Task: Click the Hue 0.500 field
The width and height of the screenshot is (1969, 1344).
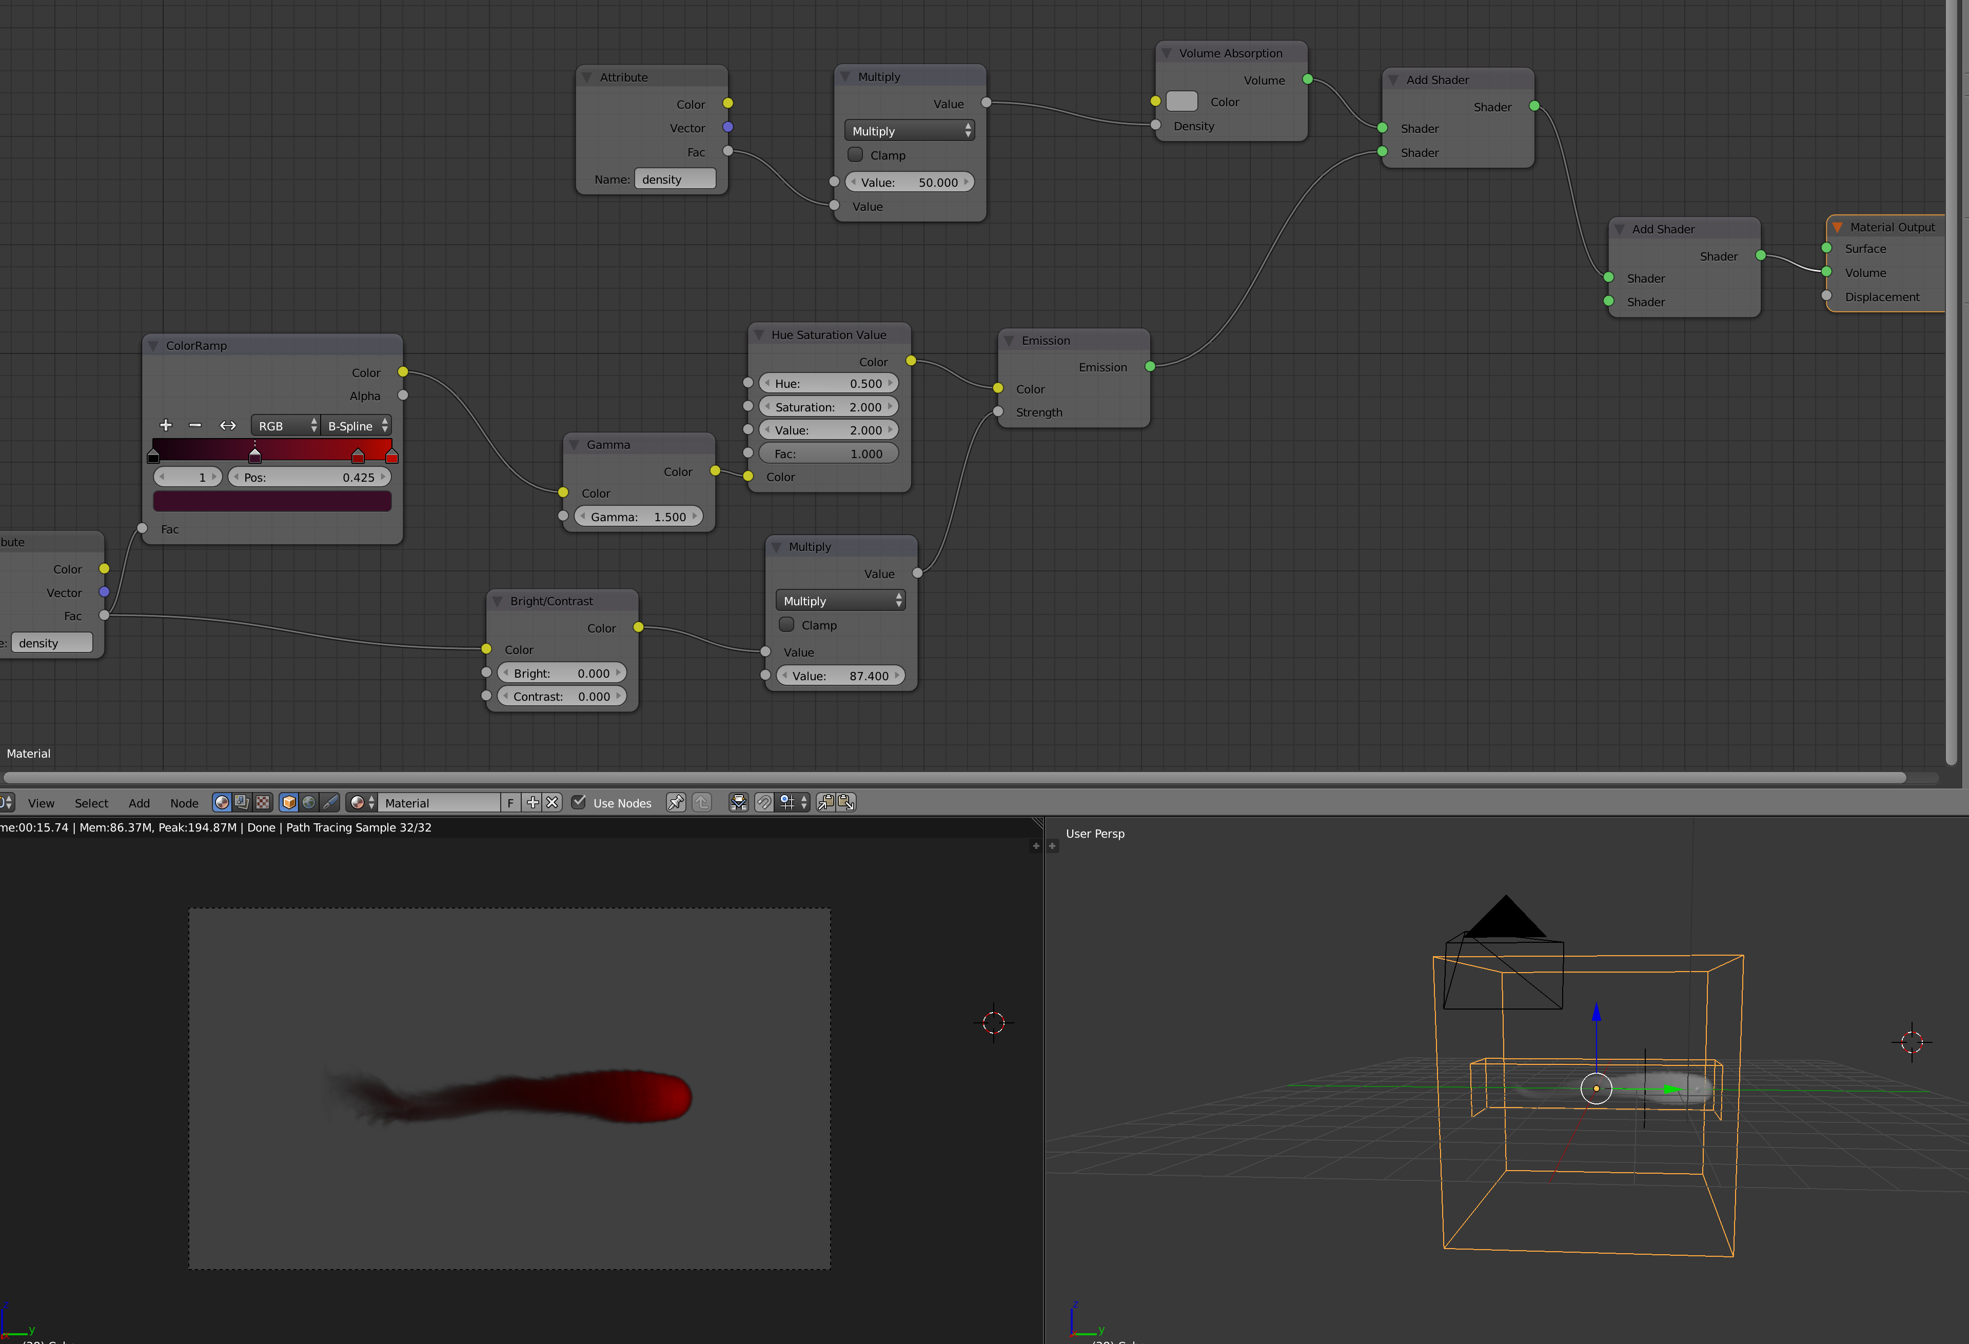Action: coord(829,383)
